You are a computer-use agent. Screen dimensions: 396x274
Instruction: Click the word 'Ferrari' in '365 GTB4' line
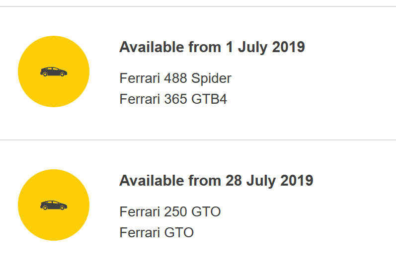coord(140,99)
